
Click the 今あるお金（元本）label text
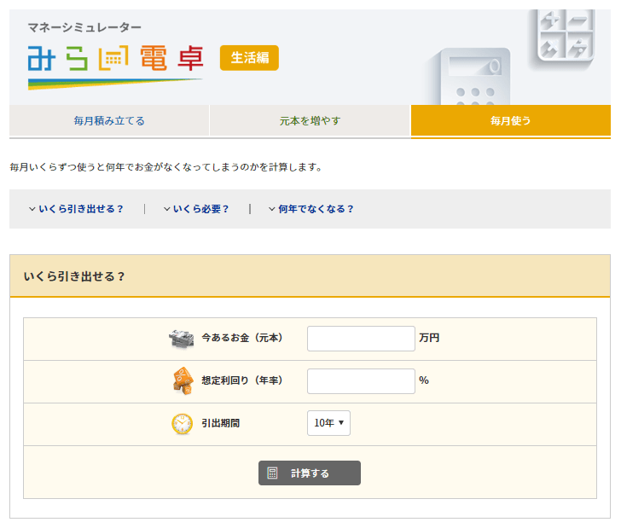[241, 339]
